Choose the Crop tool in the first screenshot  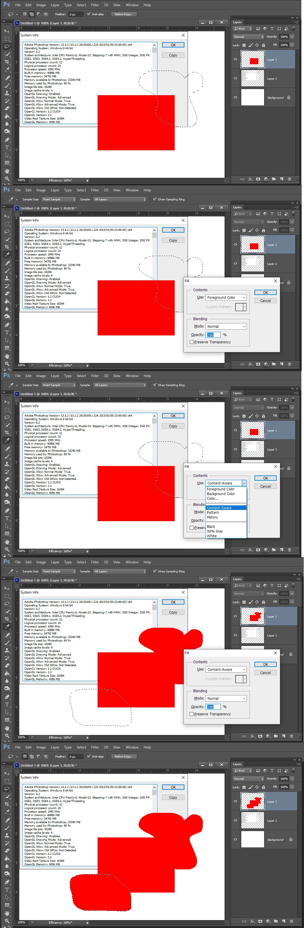click(7, 62)
